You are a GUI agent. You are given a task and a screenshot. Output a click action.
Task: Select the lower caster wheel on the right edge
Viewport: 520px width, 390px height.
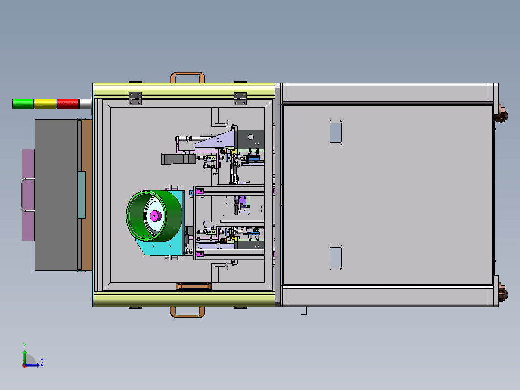[x=502, y=292]
